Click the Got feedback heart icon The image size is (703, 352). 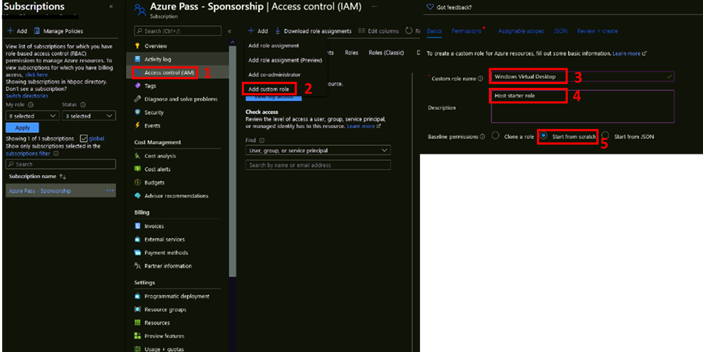(x=430, y=7)
